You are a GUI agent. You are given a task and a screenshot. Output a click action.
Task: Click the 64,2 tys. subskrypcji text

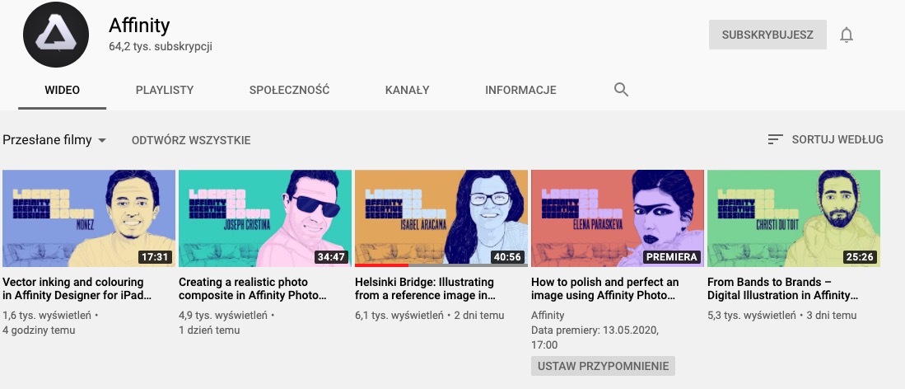pos(161,47)
